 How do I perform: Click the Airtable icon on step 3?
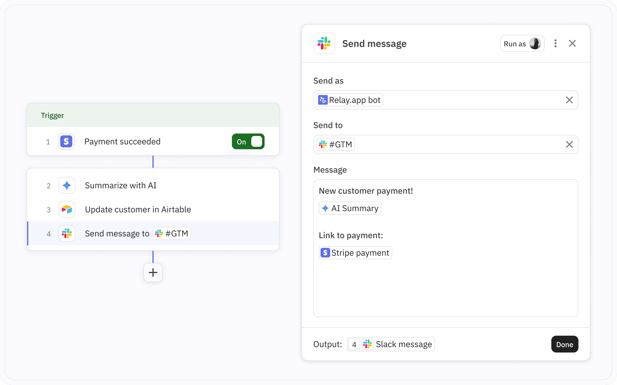click(67, 209)
